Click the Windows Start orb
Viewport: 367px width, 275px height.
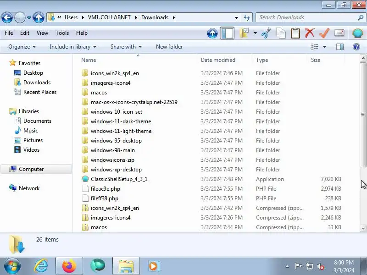coord(12,266)
